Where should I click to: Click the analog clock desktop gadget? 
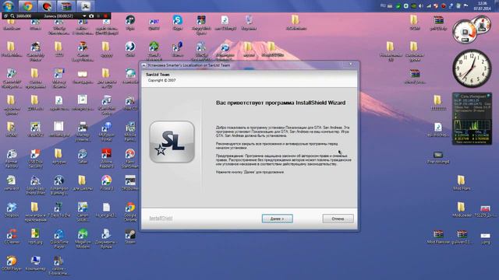472,68
